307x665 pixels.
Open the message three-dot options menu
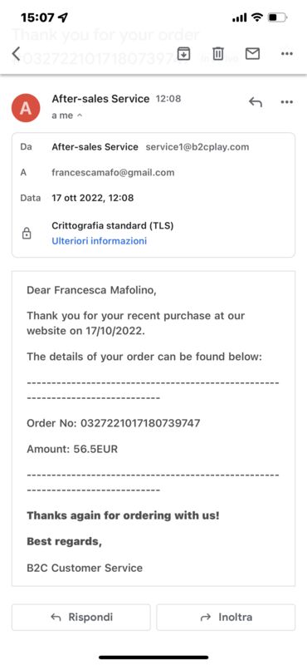(x=287, y=102)
